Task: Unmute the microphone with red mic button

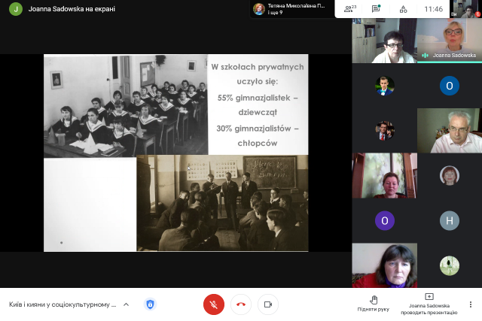Action: [214, 304]
